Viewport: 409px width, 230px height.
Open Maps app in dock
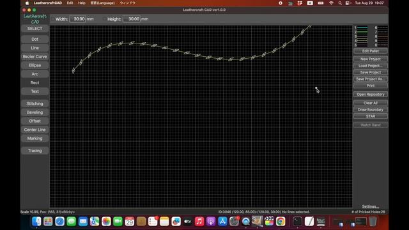[95, 222]
